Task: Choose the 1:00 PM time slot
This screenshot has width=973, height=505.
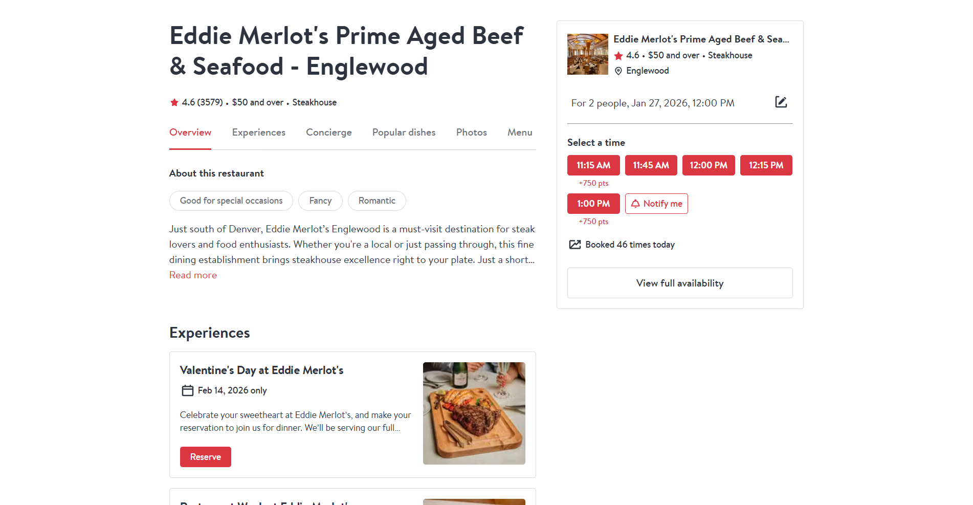Action: click(x=593, y=204)
